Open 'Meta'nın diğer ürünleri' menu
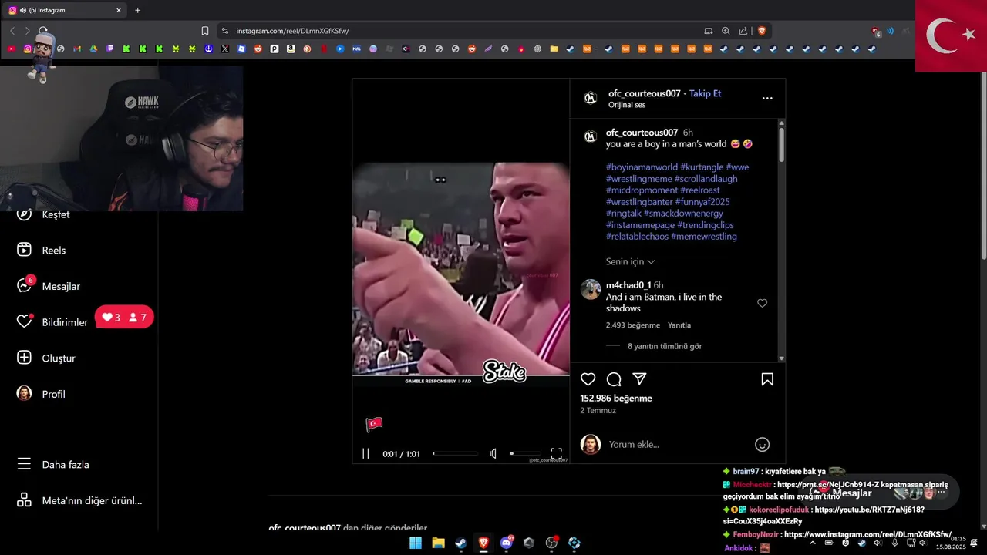This screenshot has height=555, width=987. click(79, 500)
